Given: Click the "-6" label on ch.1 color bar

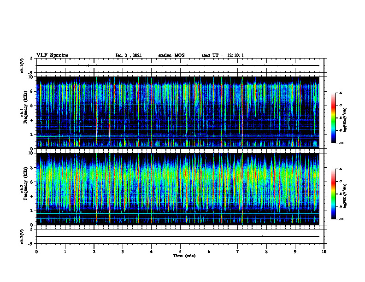Looking at the screenshot, I should pos(340,93).
